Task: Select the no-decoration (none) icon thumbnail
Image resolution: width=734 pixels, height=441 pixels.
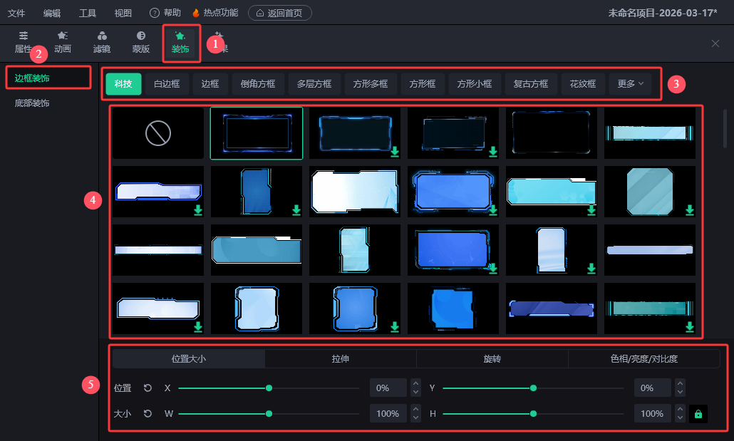Action: point(157,133)
